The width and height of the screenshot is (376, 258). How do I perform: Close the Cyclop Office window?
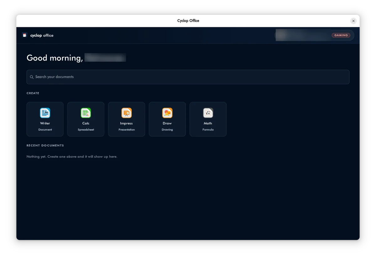[x=353, y=21]
